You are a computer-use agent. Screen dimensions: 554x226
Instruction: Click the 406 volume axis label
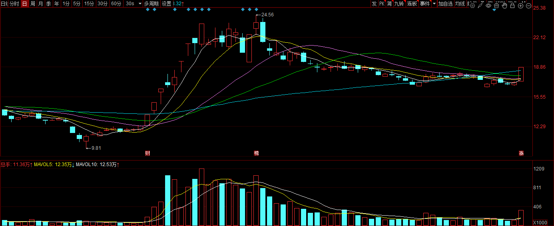point(538,207)
